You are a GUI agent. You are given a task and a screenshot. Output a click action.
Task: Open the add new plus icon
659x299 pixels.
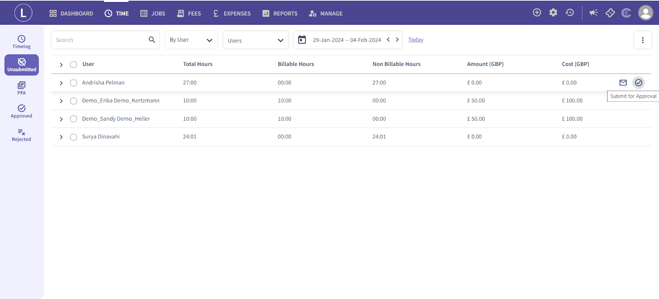click(537, 12)
